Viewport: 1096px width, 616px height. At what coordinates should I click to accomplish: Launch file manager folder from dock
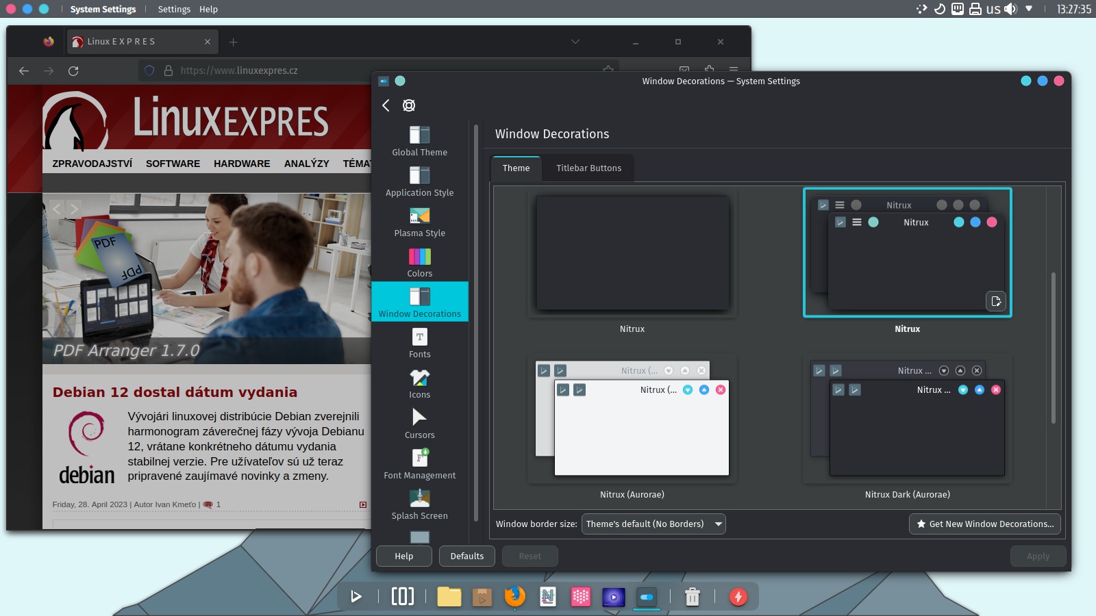pos(449,597)
